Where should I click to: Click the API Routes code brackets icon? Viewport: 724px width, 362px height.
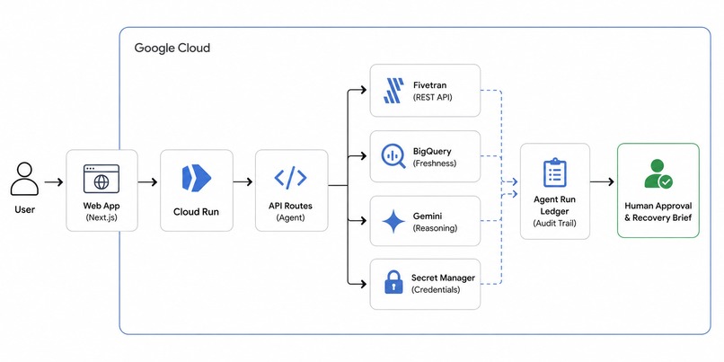pyautogui.click(x=290, y=178)
